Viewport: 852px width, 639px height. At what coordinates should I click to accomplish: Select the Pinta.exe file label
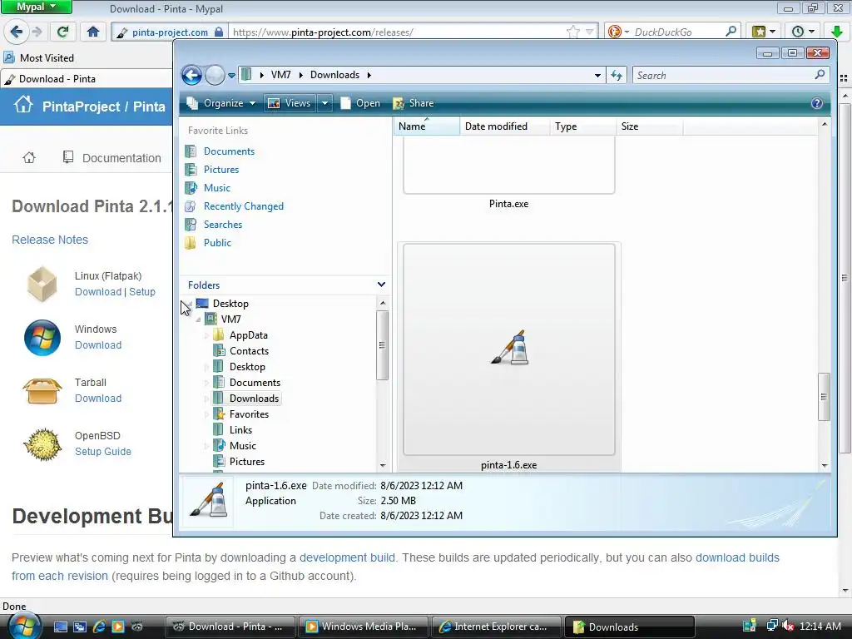click(508, 204)
